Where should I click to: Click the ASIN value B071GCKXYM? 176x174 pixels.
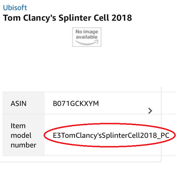[76, 103]
